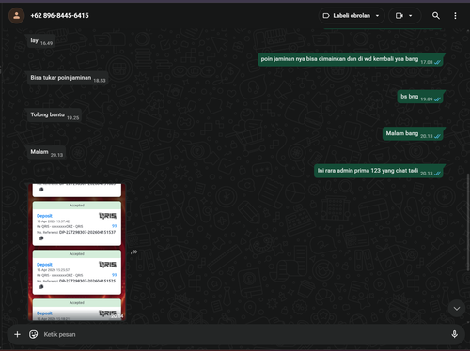Click the label tag icon
This screenshot has width=470, height=351.
point(326,15)
